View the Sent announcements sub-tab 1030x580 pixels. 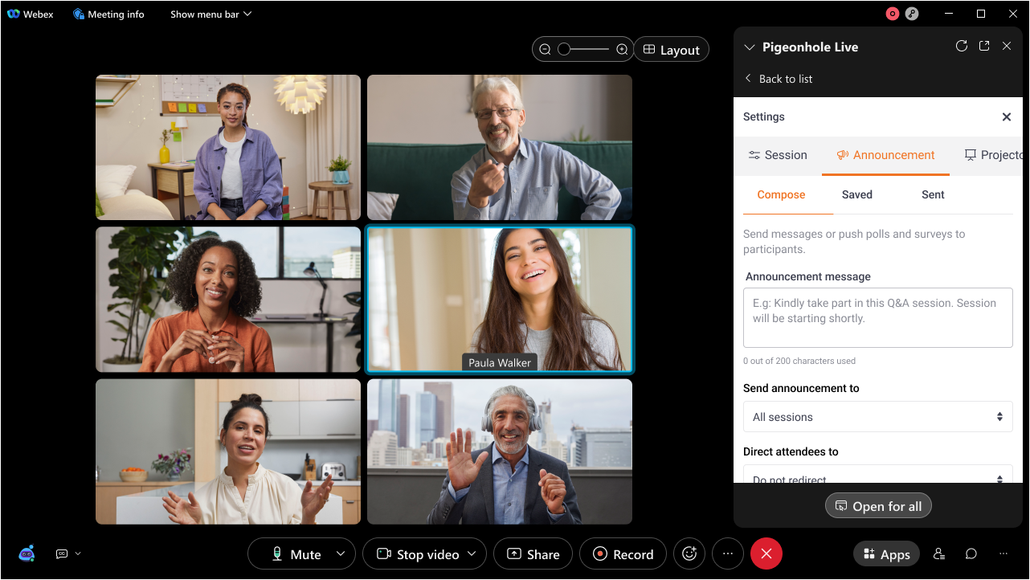[933, 194]
